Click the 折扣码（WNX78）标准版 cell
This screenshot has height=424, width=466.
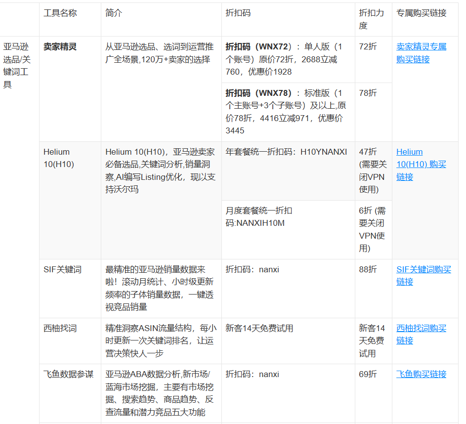coord(288,112)
